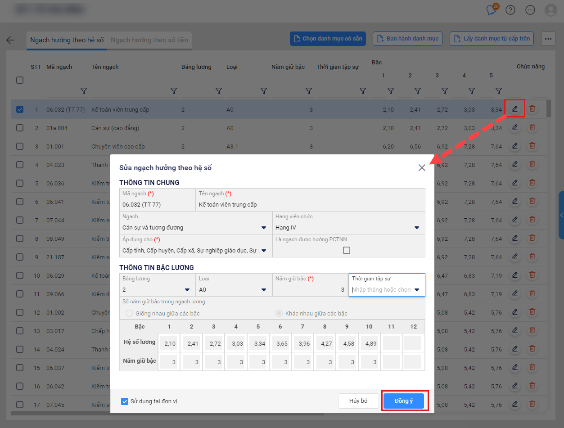Close the Sửa ngạch hưởng theo hệ số dialog

[422, 168]
